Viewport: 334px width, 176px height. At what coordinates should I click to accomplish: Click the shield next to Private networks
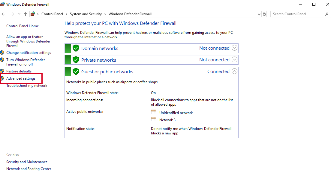[x=76, y=60]
